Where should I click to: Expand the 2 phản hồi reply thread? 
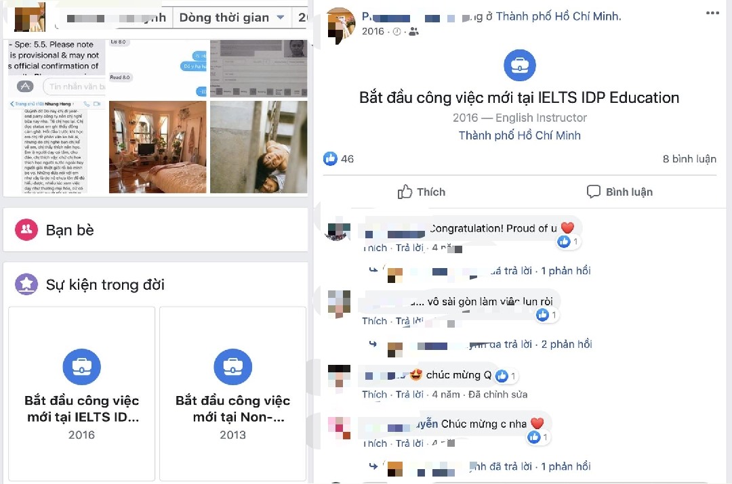click(567, 344)
